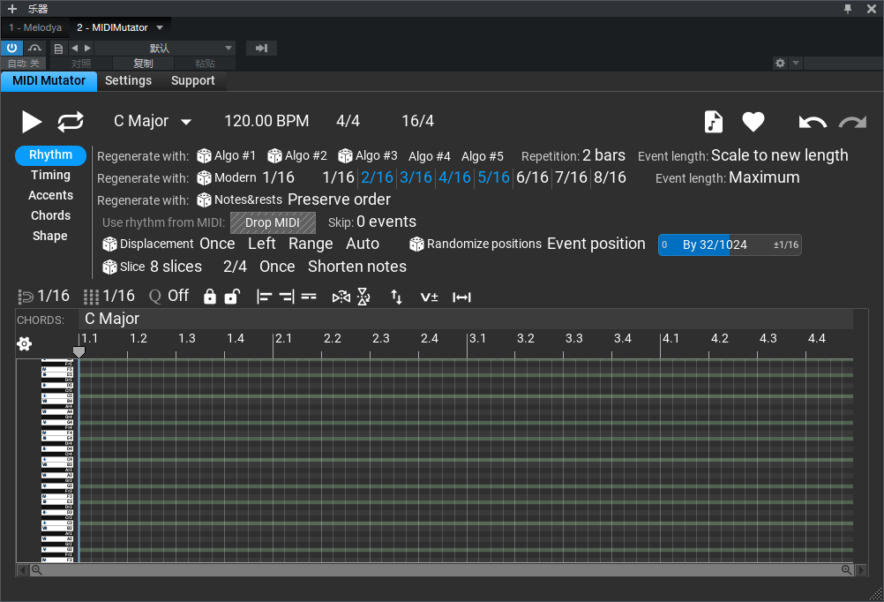Click the Drop MIDI button
The image size is (884, 602).
pos(273,222)
